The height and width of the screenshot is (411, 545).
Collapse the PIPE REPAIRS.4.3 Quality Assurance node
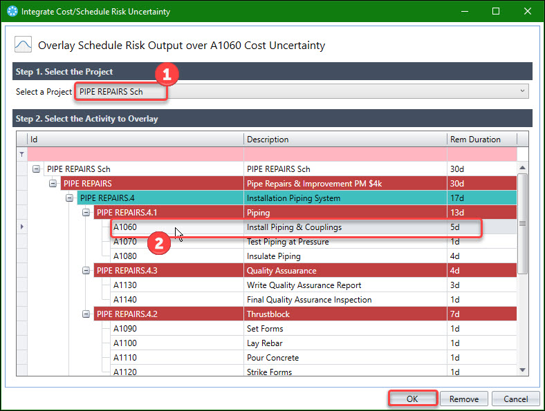(x=86, y=270)
